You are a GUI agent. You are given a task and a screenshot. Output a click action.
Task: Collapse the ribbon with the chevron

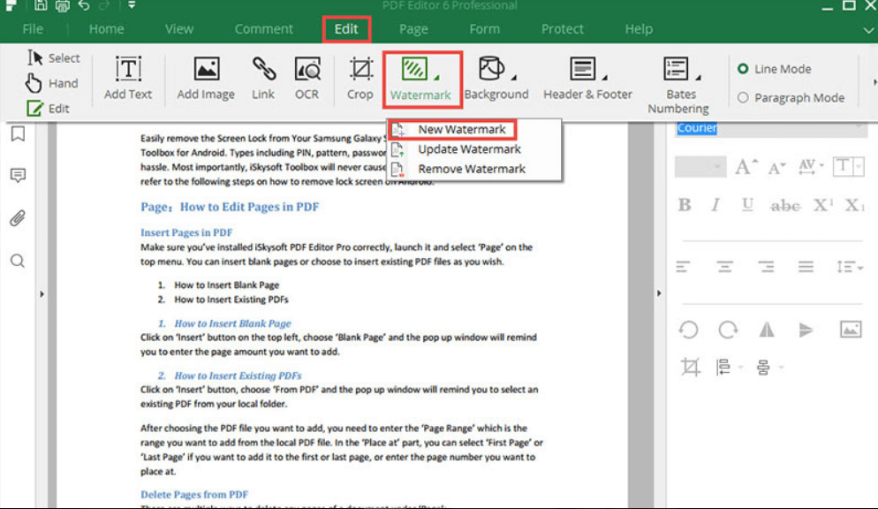click(x=868, y=30)
